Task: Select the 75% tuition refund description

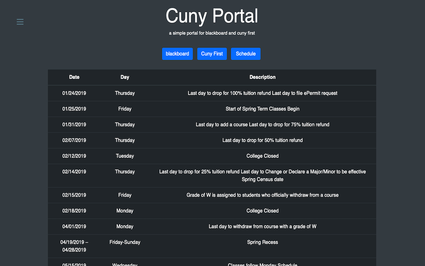Action: (263, 124)
